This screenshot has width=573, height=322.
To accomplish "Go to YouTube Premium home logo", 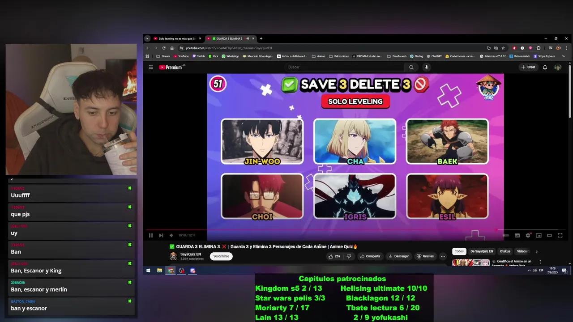I will click(x=171, y=67).
